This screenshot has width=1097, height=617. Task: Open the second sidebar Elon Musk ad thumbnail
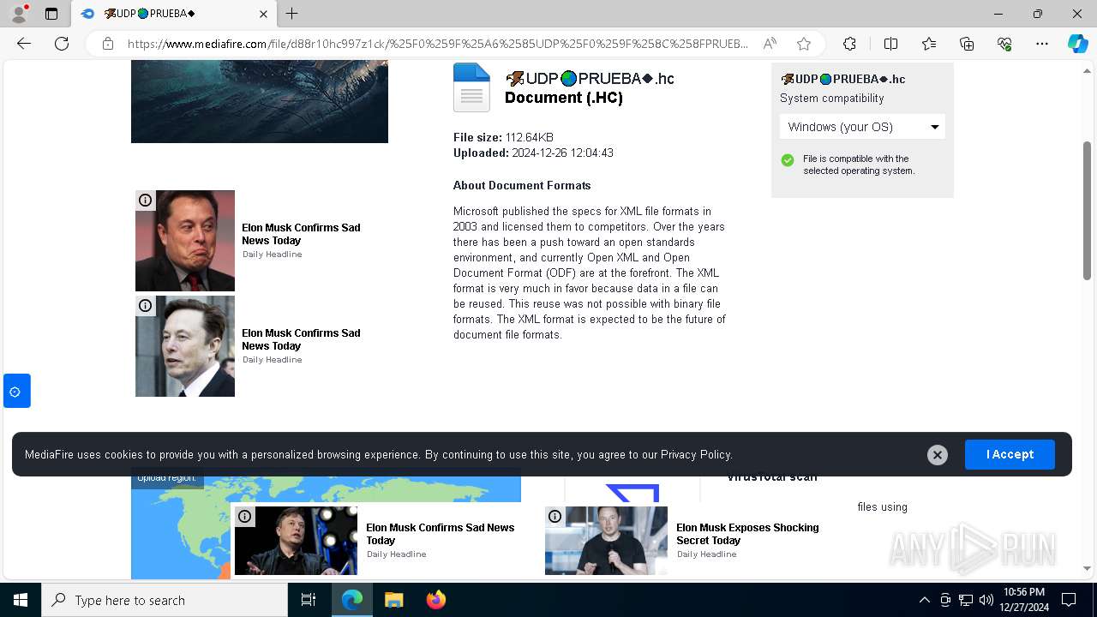pos(185,346)
